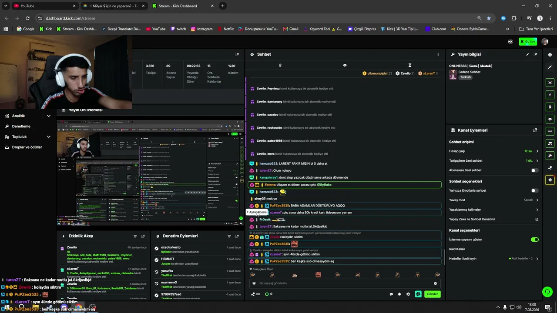
Task: Open browser extensions puzzle icon
Action: [514, 18]
